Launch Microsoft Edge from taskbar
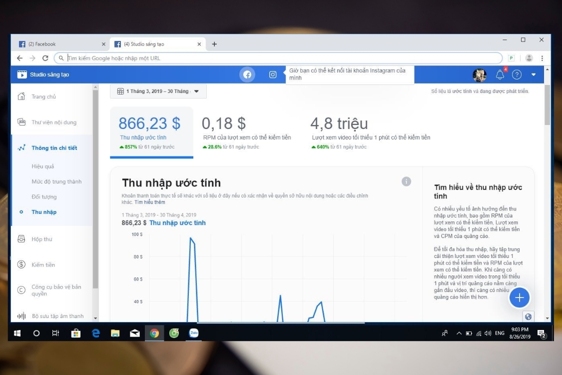562x375 pixels. 96,333
